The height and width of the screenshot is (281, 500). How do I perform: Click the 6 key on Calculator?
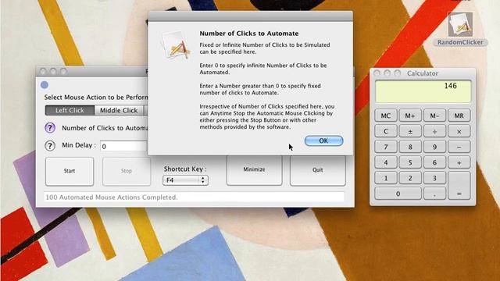click(434, 162)
